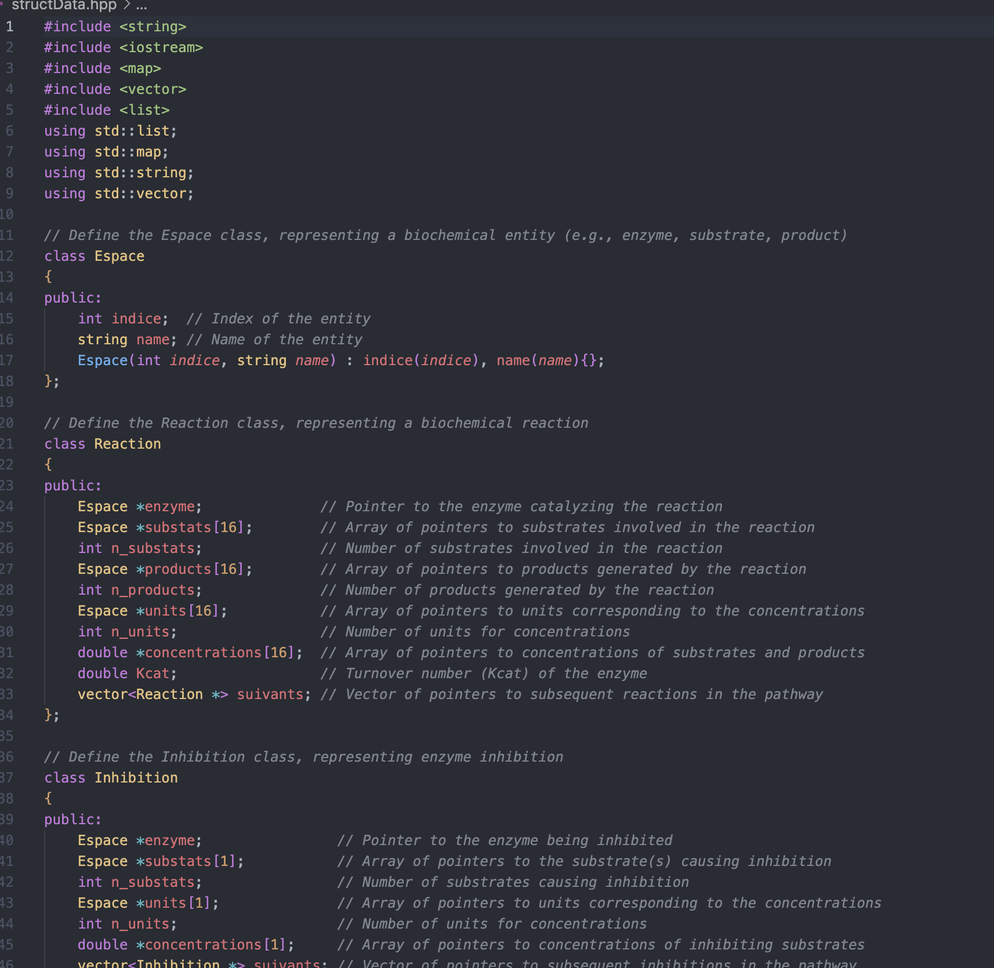Click the '#include <vector>' line

115,89
